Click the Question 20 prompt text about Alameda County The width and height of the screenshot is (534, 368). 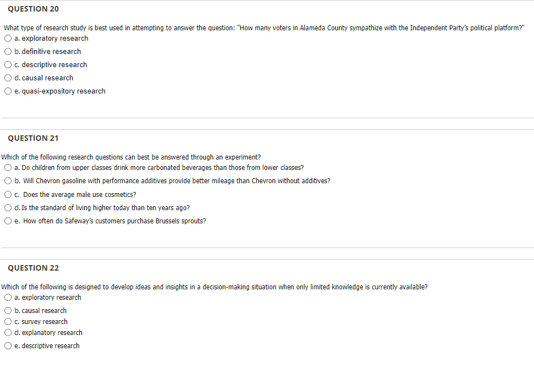pyautogui.click(x=264, y=28)
